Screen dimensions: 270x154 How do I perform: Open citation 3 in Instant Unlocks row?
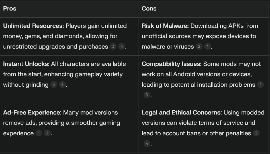coord(54,85)
